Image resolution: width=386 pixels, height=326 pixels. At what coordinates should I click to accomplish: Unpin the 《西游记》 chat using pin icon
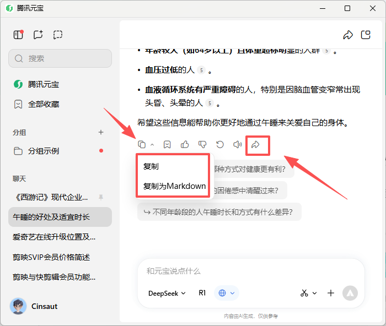(101, 197)
